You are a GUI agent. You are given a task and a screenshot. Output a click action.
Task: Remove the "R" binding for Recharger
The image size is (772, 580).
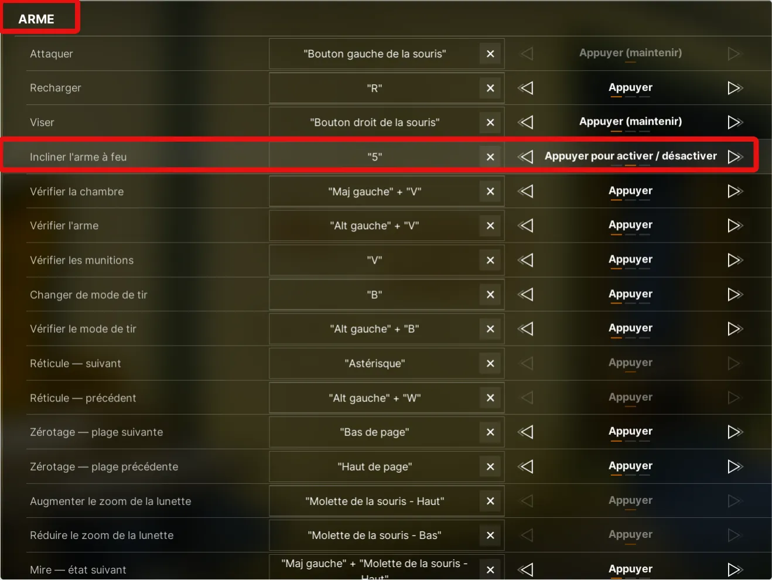pyautogui.click(x=490, y=88)
